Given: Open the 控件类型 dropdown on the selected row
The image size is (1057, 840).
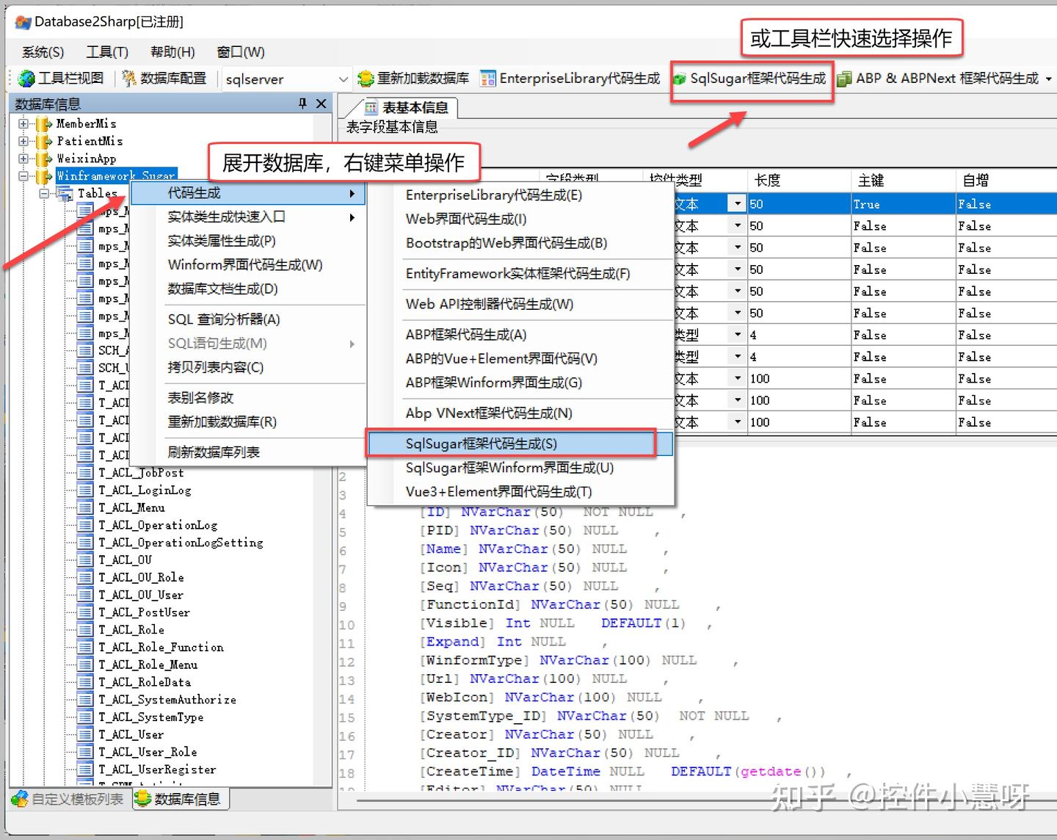Looking at the screenshot, I should [x=737, y=203].
